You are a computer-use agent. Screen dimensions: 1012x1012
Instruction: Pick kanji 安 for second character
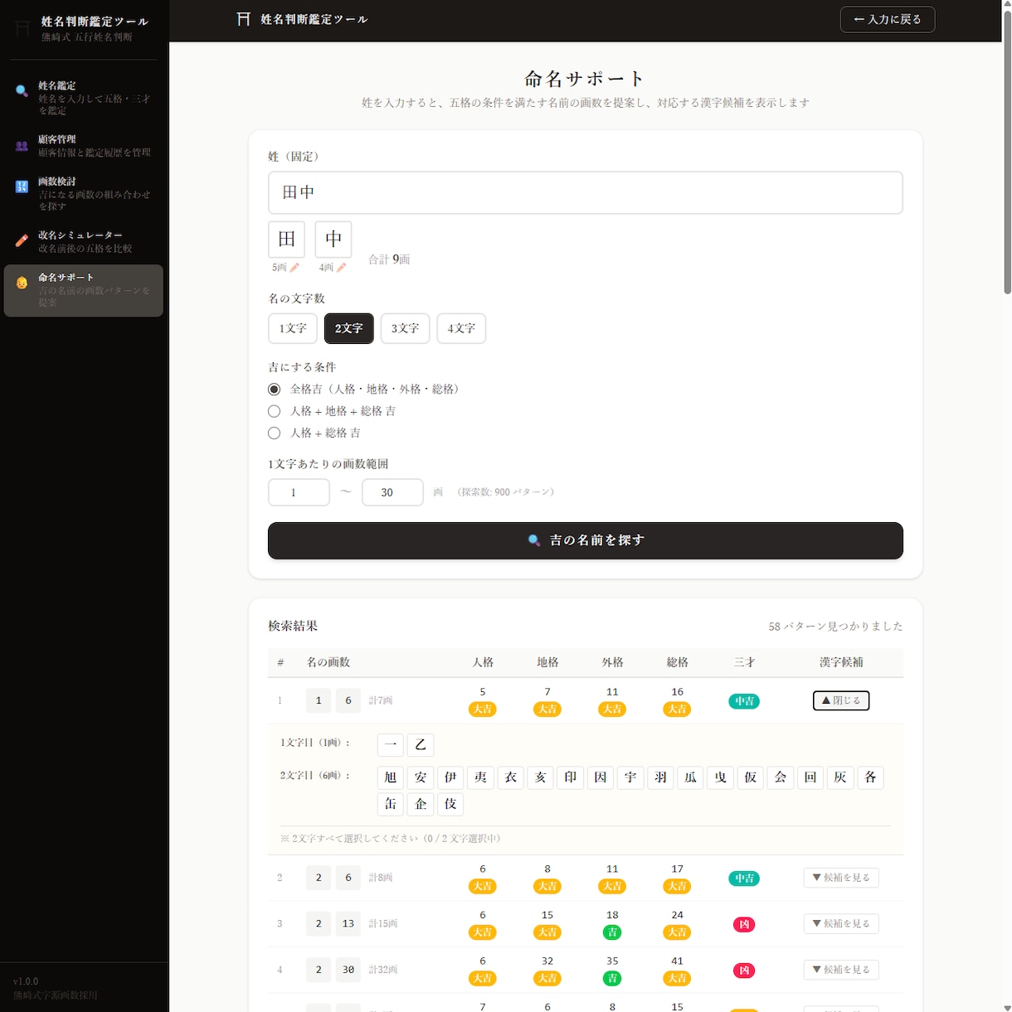tap(421, 777)
